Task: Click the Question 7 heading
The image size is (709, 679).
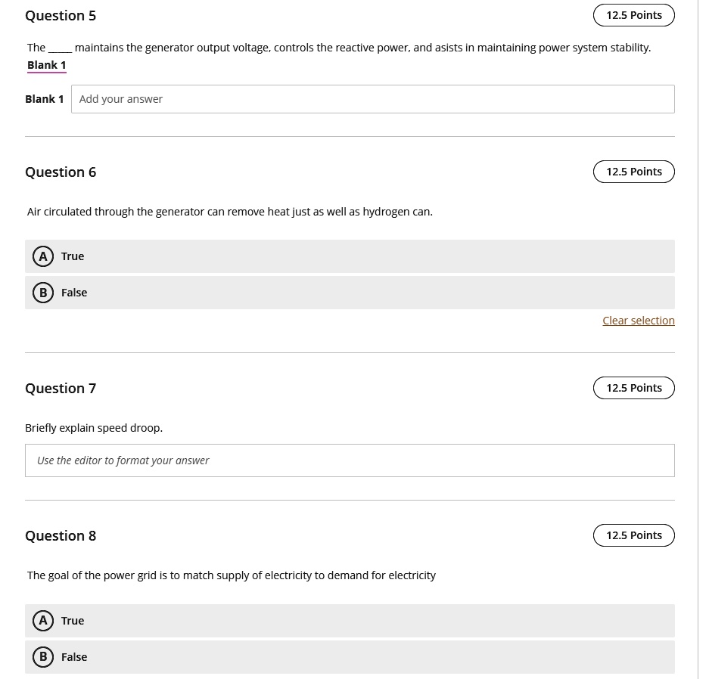Action: [61, 389]
